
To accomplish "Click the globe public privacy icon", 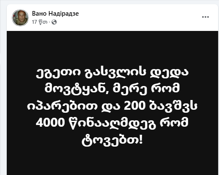I will (54, 22).
